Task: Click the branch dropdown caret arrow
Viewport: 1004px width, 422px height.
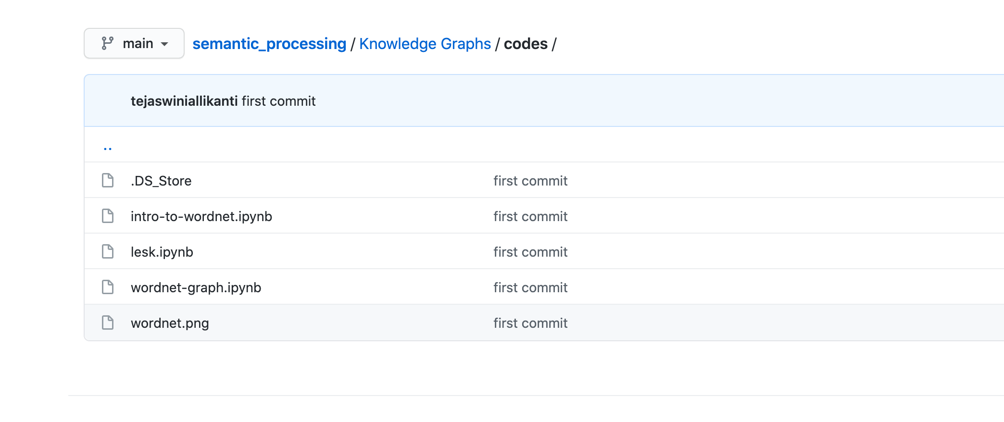Action: pos(164,44)
